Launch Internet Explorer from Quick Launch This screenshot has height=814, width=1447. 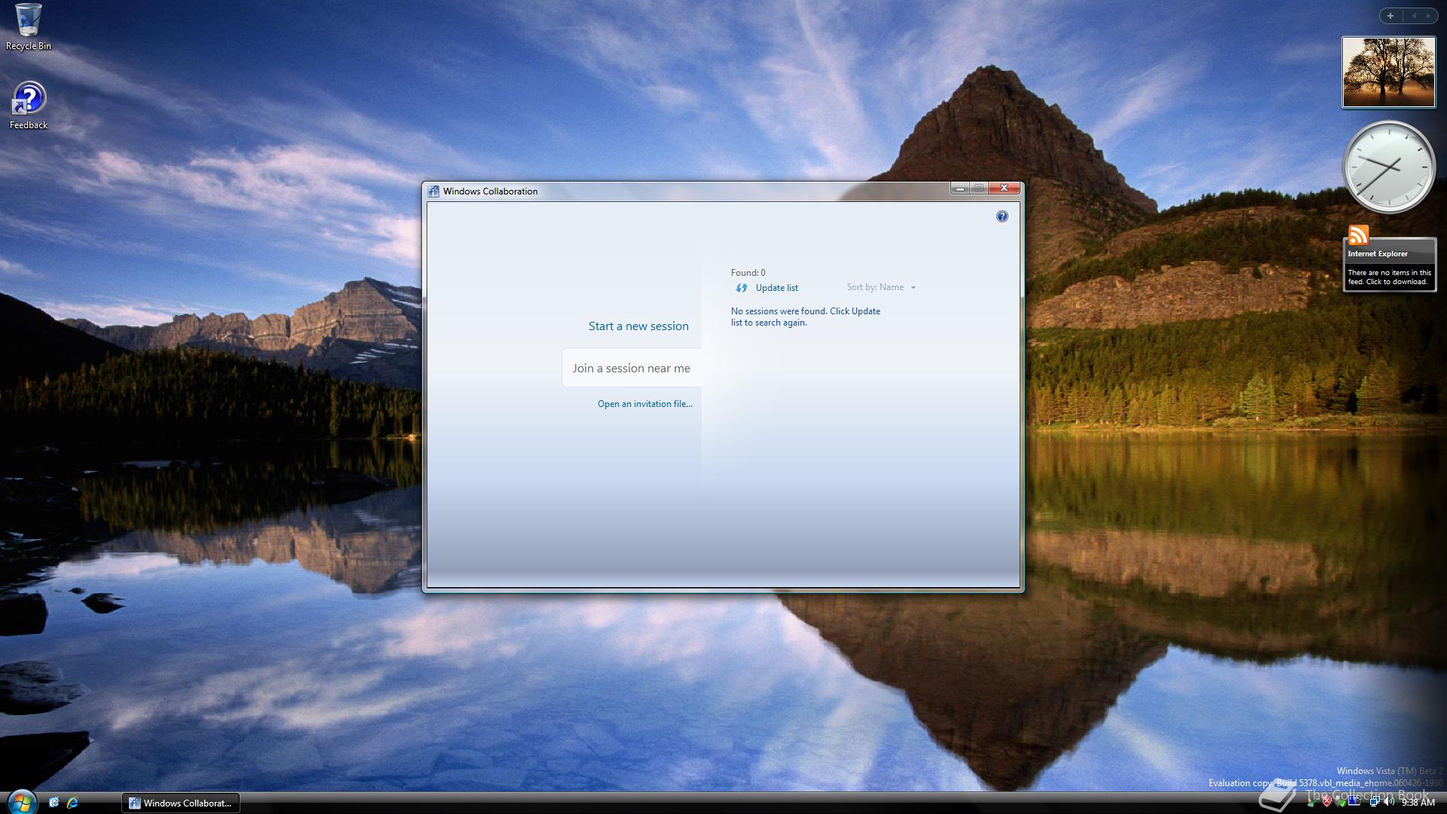tap(72, 803)
